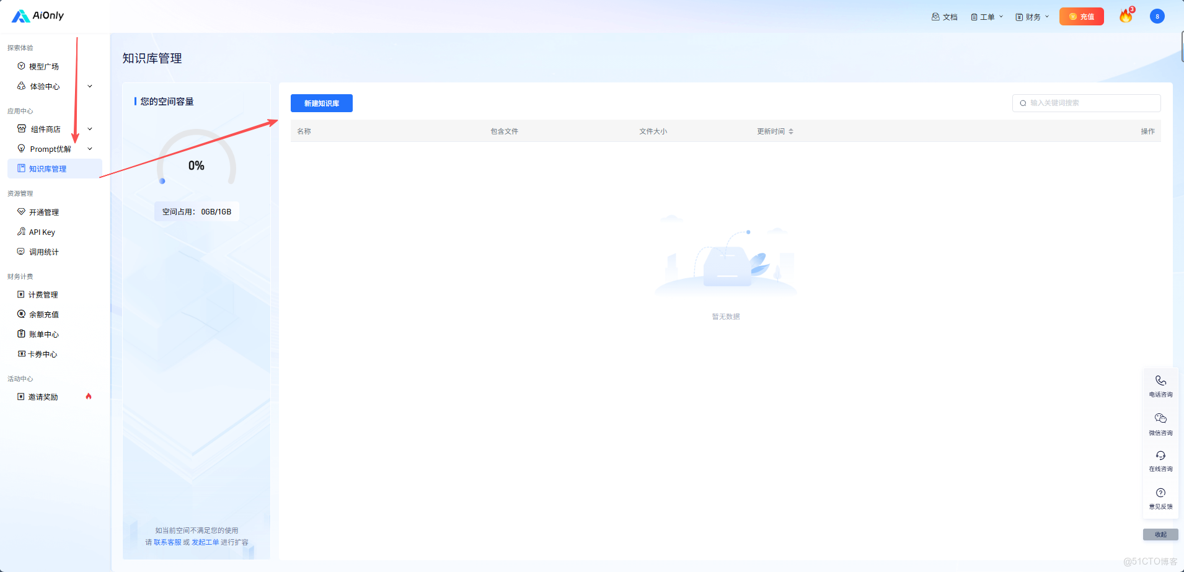This screenshot has width=1184, height=572.
Task: Open the 工单 dropdown in the header
Action: 987,17
